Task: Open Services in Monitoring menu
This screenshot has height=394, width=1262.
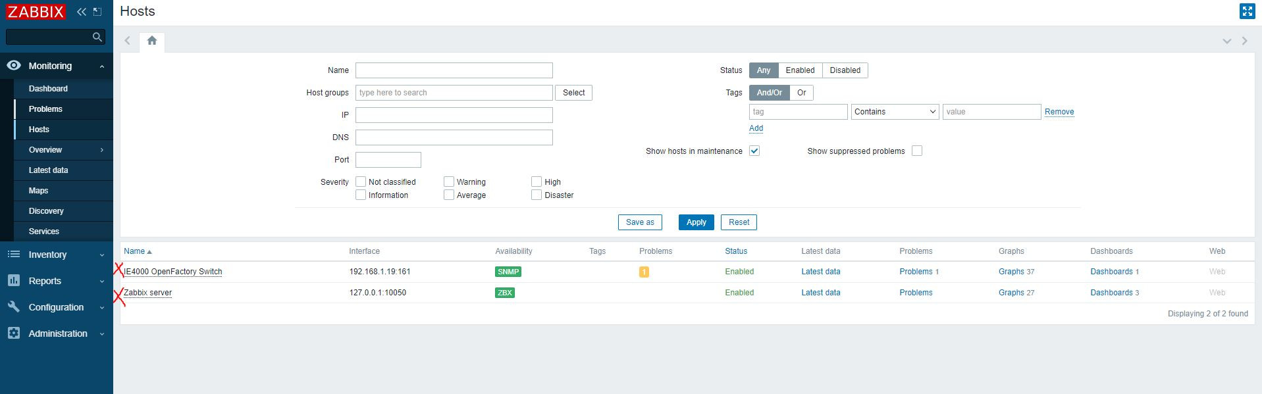Action: click(x=64, y=232)
